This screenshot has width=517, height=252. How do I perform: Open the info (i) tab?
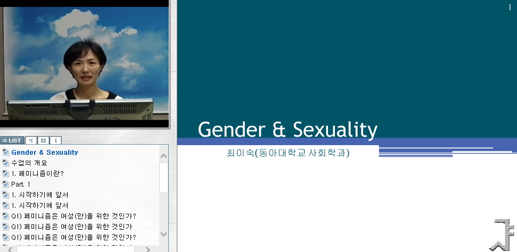click(x=55, y=140)
